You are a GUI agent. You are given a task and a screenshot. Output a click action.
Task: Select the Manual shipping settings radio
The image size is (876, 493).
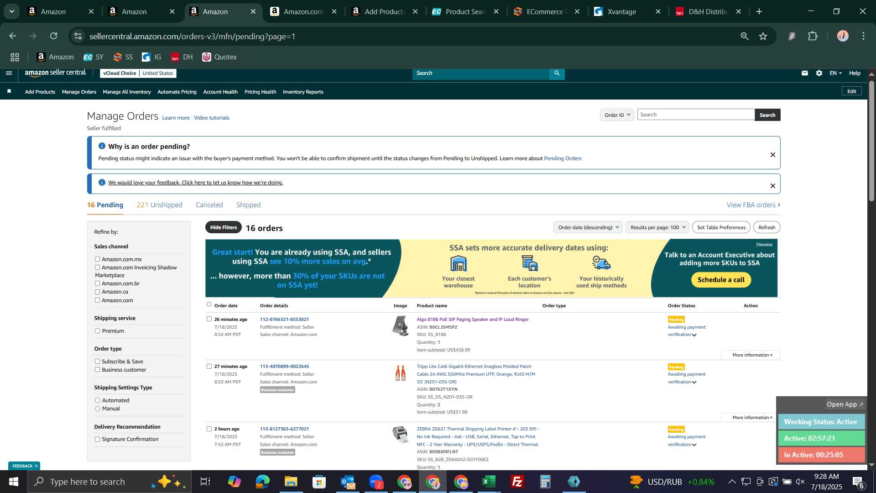[97, 409]
